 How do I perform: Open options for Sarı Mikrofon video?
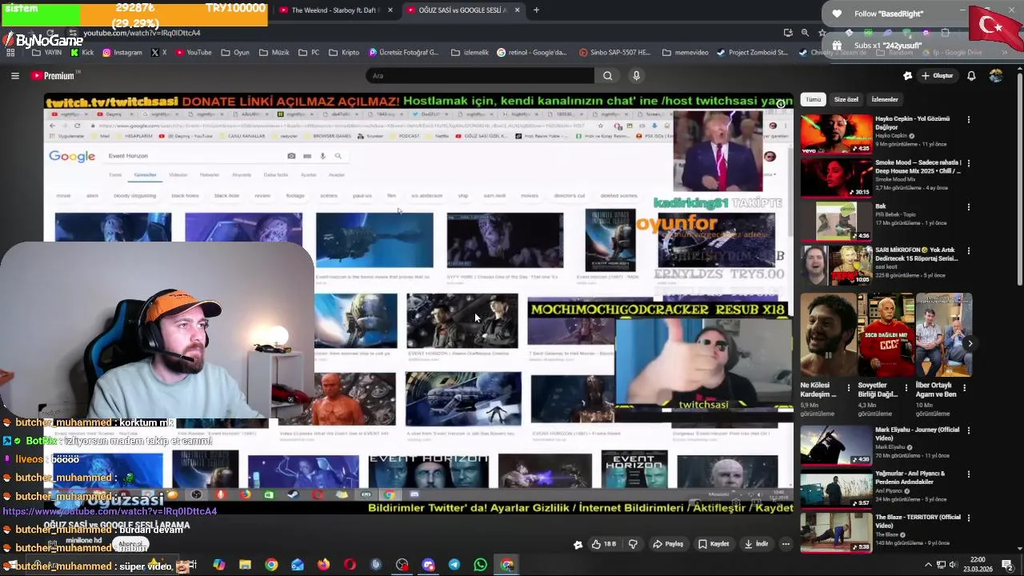click(969, 251)
